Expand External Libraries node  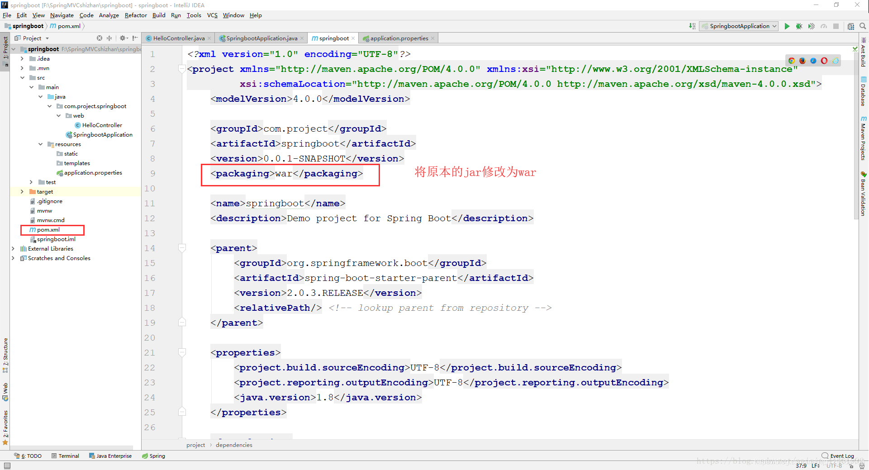point(13,249)
